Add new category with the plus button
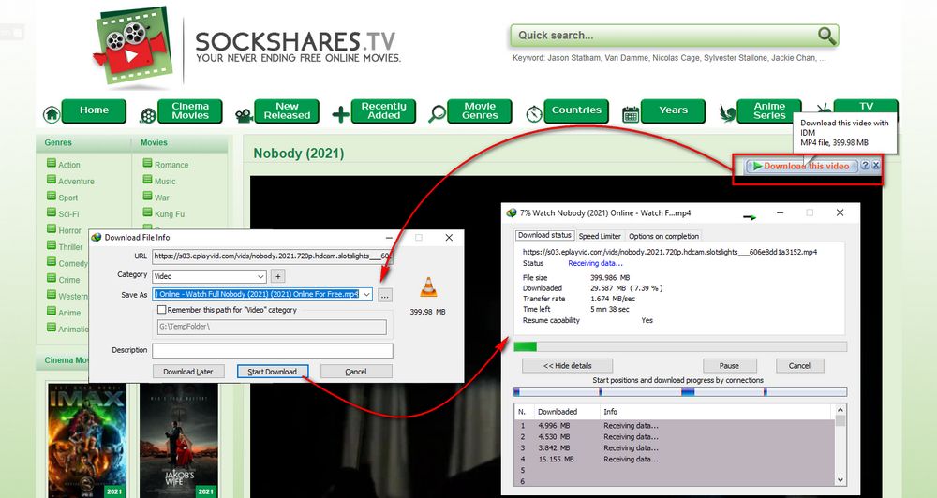This screenshot has height=498, width=937. coord(278,276)
